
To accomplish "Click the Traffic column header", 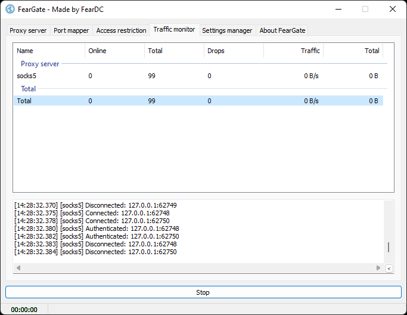I will [294, 51].
